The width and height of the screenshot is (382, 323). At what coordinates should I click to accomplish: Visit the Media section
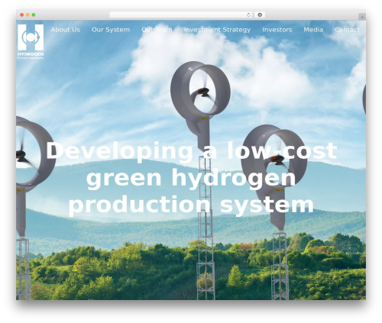313,30
